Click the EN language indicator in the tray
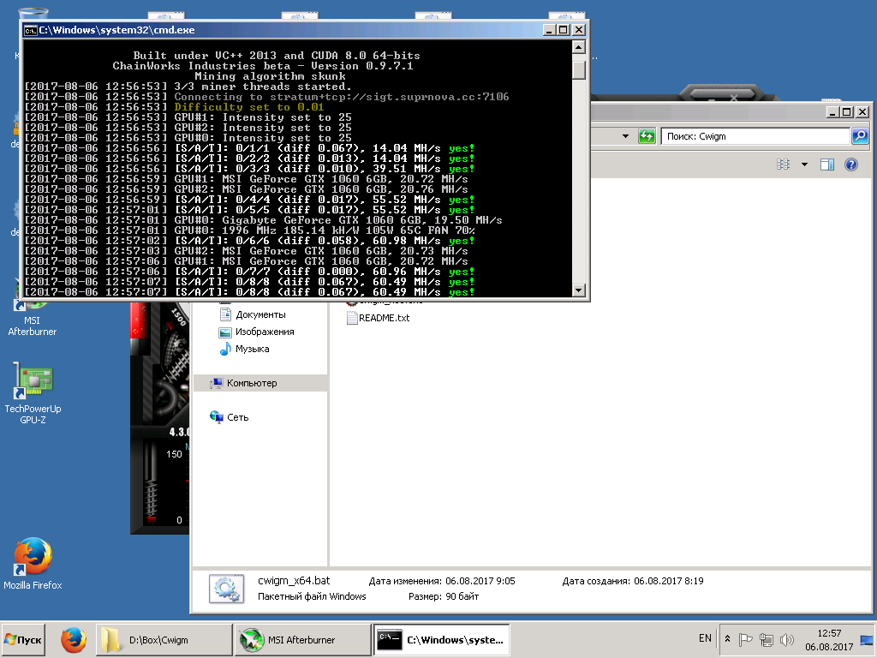The image size is (877, 658). click(x=705, y=638)
